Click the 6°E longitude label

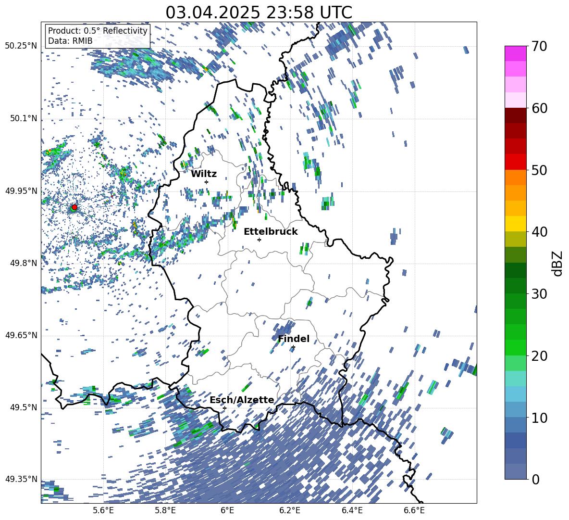(x=227, y=510)
